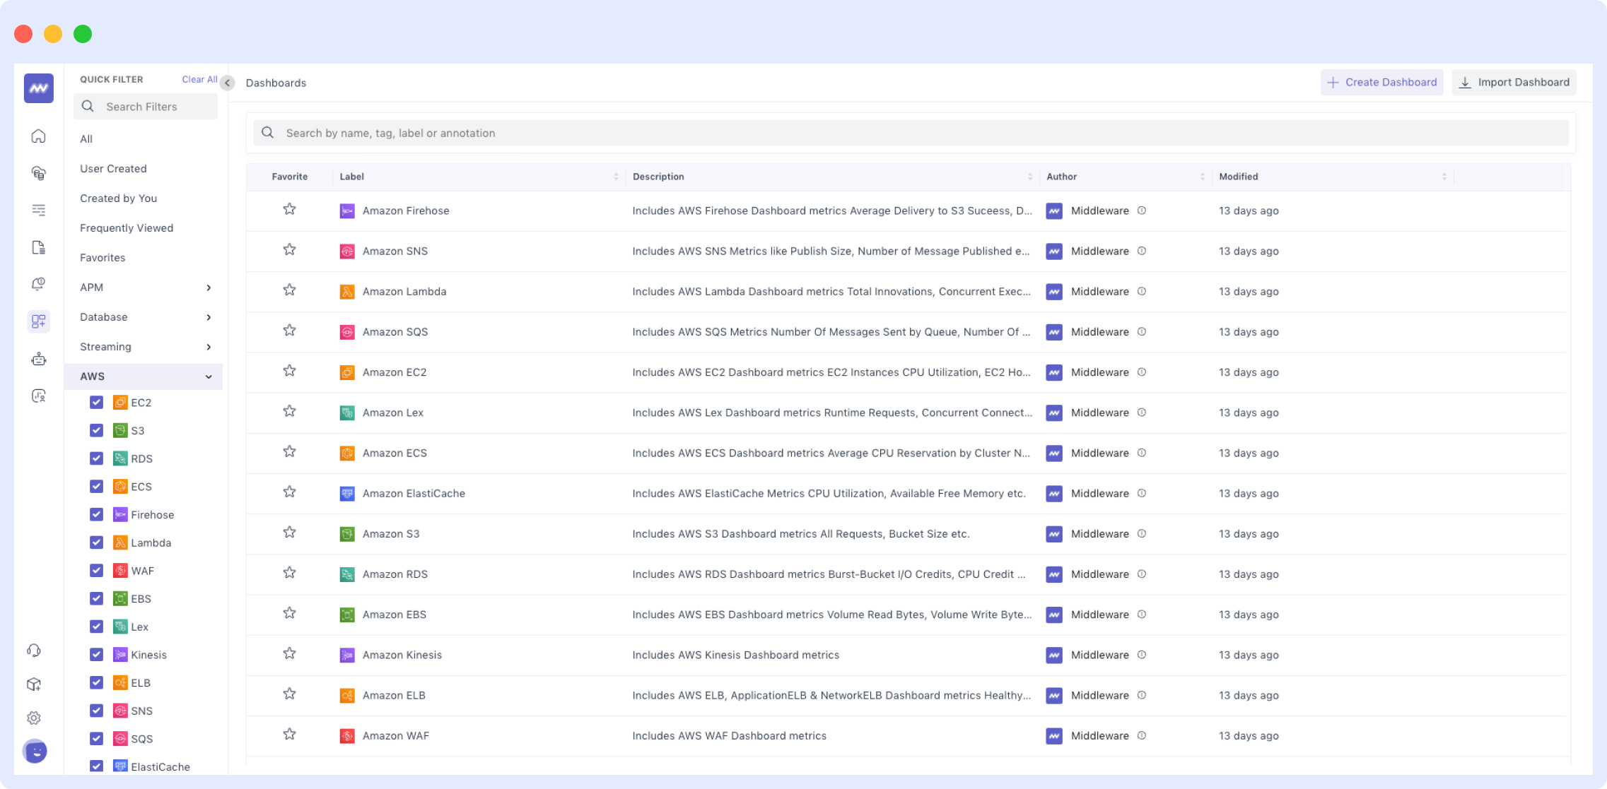Click the info icon next to Middleware in the Amazon SQS row
This screenshot has height=789, width=1607.
tap(1142, 331)
